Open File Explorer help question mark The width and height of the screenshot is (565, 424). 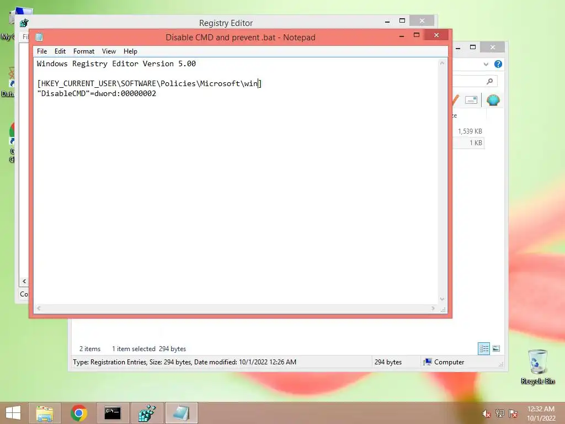(x=498, y=64)
